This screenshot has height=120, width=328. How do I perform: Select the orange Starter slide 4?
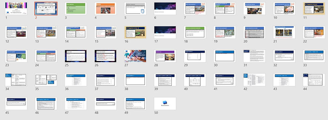click(x=105, y=9)
